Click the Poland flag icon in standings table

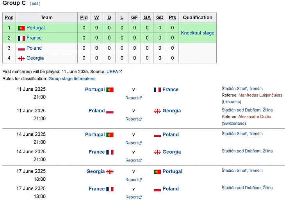coord(21,48)
